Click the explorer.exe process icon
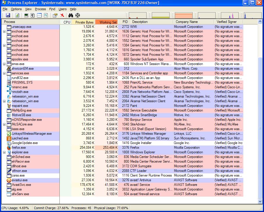264x212 pixels. click(9, 152)
